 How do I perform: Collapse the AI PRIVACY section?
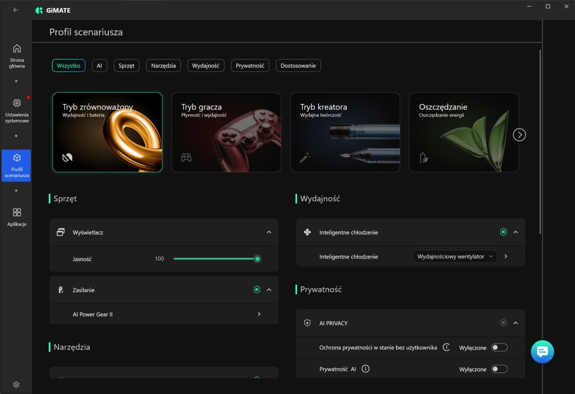tap(515, 323)
